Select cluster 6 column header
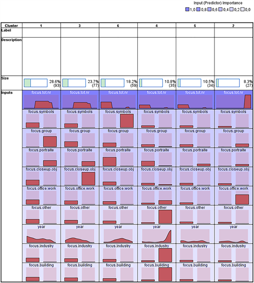The image size is (254, 283). point(118,25)
